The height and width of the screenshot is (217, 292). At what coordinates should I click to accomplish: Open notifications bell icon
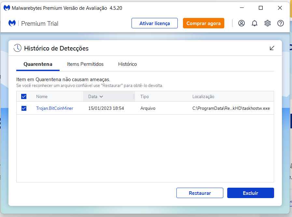pos(254,23)
